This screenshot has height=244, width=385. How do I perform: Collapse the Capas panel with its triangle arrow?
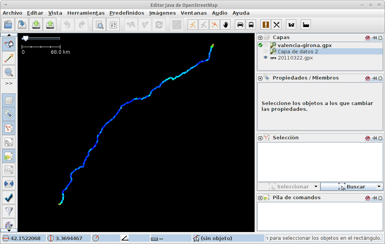pyautogui.click(x=260, y=37)
